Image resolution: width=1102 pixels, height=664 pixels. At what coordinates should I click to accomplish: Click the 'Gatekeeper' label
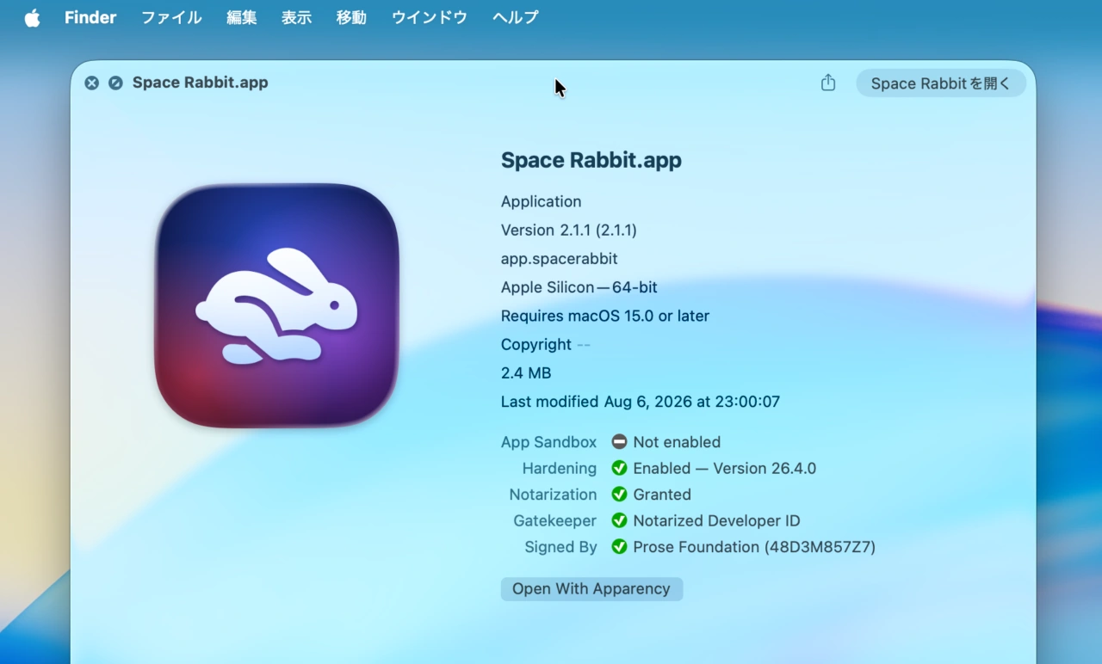(555, 520)
